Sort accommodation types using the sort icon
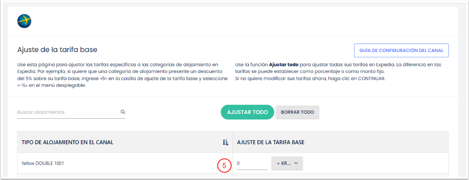469x180 pixels. pyautogui.click(x=226, y=142)
